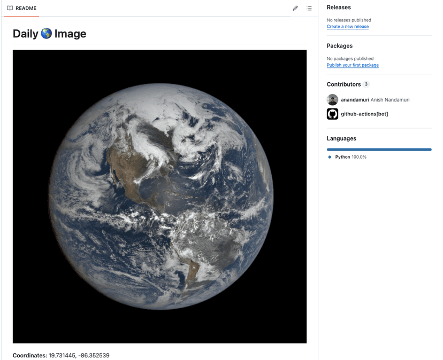Click the contributors count badge showing 3
The height and width of the screenshot is (360, 443).
click(366, 84)
